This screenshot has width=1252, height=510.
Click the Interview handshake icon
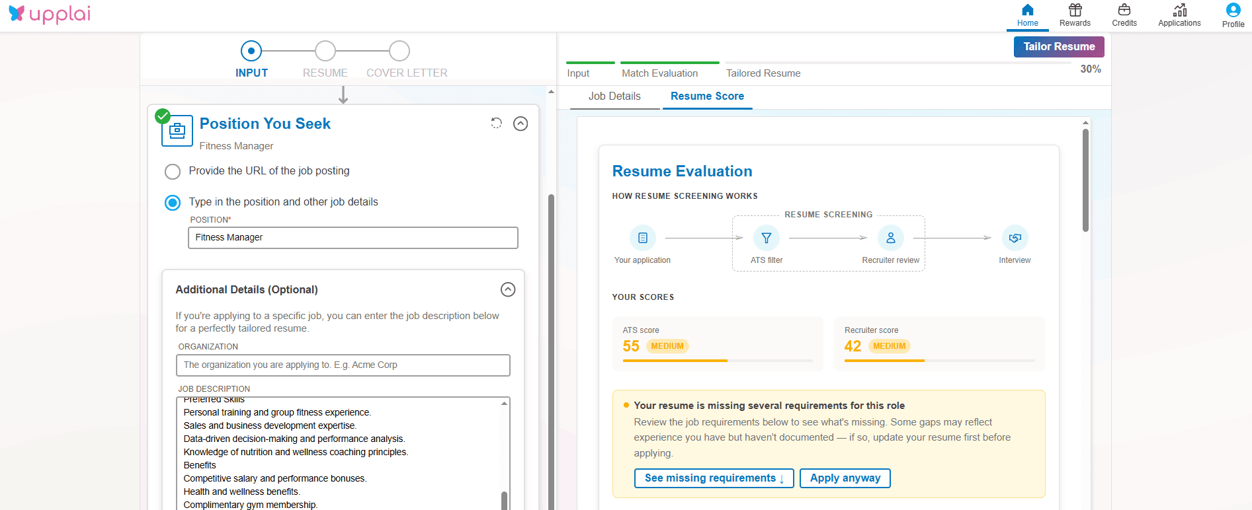click(x=1015, y=238)
